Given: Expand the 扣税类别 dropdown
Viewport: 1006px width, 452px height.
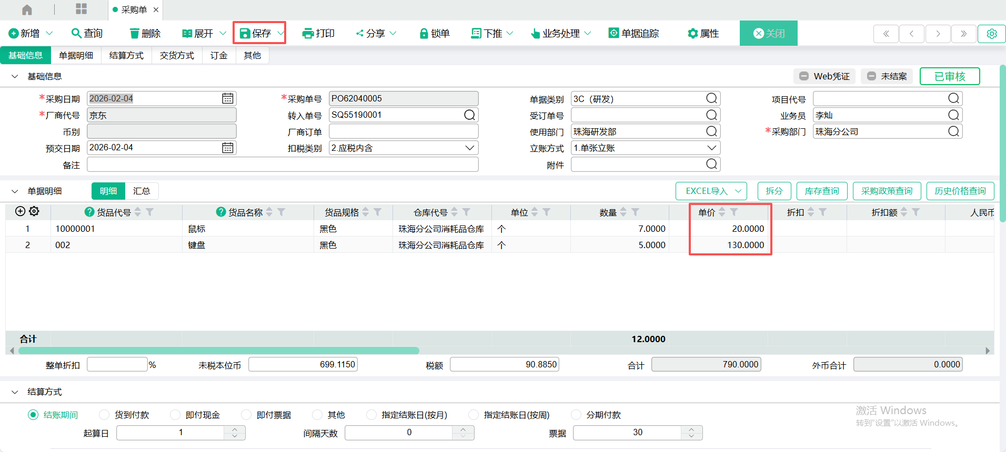Looking at the screenshot, I should click(469, 148).
